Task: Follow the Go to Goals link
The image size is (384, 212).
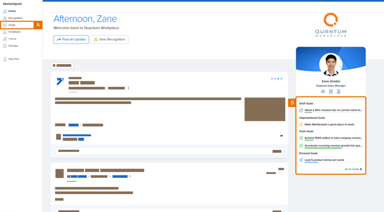Action: click(x=353, y=169)
